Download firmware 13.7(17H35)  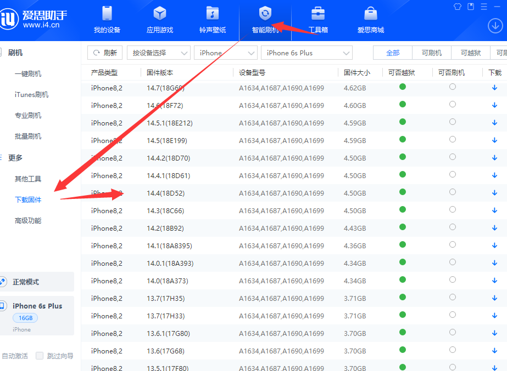[x=494, y=298]
